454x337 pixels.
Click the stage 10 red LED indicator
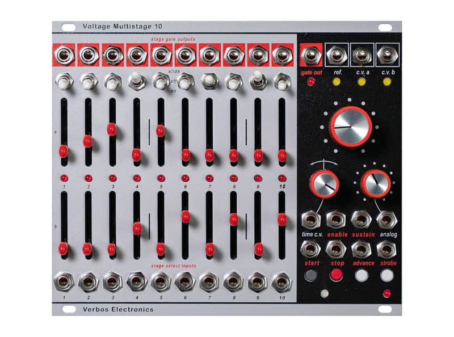282,178
